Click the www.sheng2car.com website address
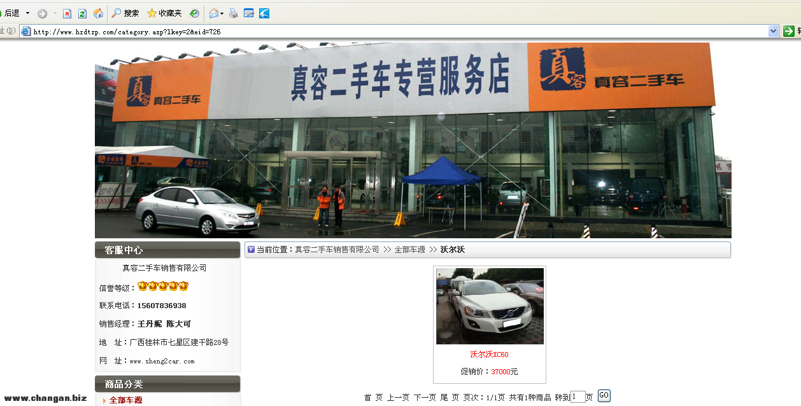 [x=162, y=361]
